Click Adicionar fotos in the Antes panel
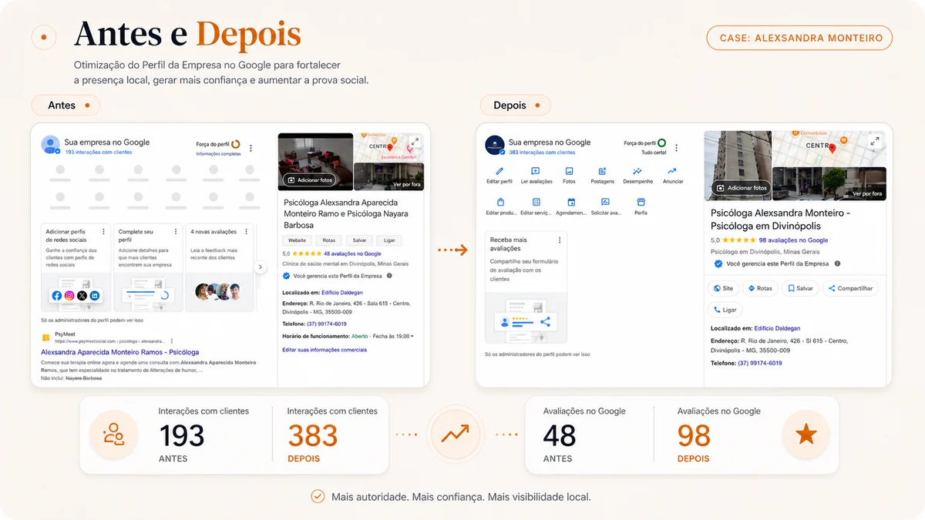This screenshot has height=520, width=925. [310, 179]
